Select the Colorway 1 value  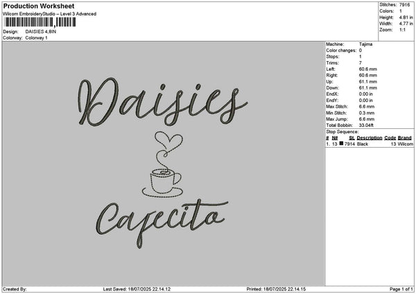click(x=36, y=38)
